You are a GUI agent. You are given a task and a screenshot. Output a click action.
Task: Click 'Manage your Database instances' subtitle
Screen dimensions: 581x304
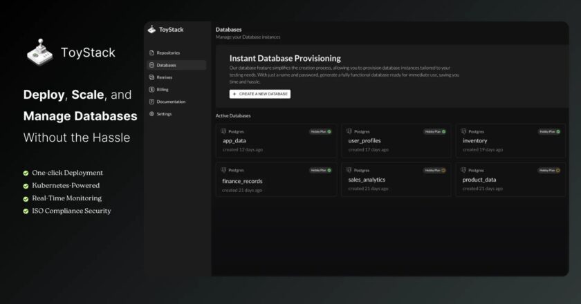coord(248,37)
